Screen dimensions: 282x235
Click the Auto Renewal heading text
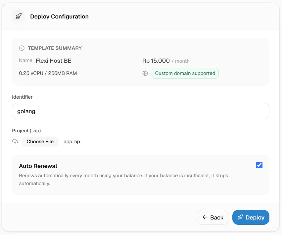38,166
